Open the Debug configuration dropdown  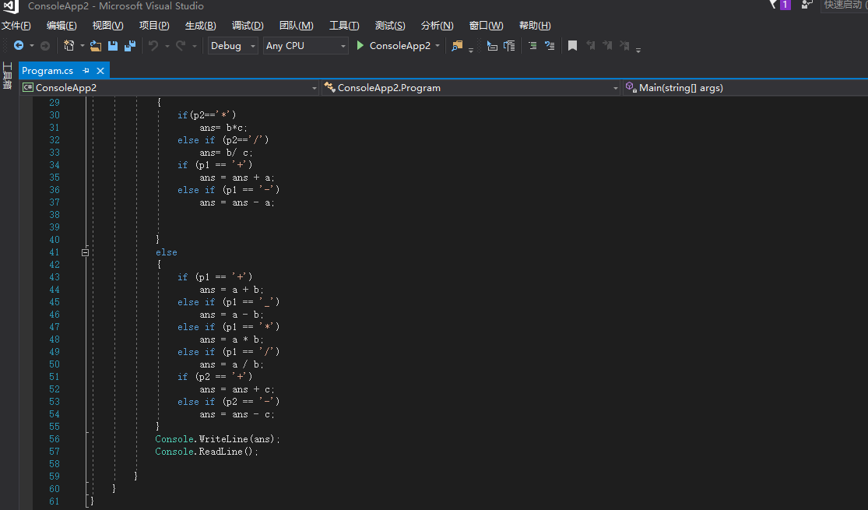[x=233, y=46]
